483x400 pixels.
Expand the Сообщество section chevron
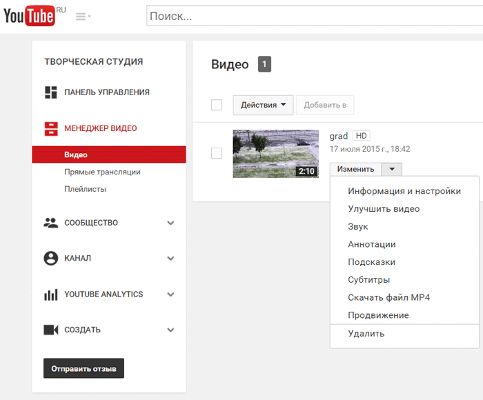tap(171, 223)
